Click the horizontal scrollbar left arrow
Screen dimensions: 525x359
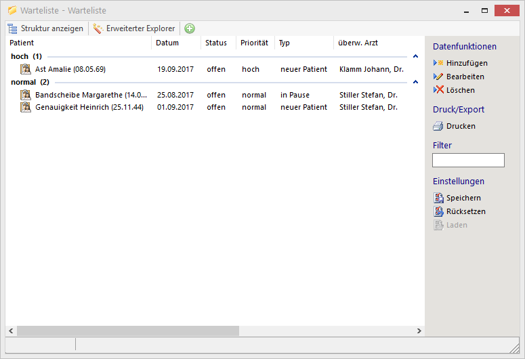tap(11, 331)
